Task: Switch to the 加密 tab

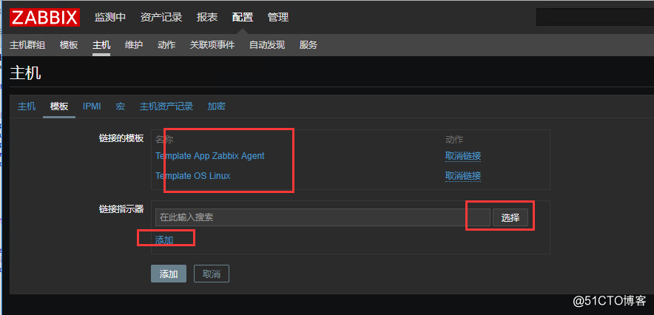Action: pyautogui.click(x=217, y=106)
